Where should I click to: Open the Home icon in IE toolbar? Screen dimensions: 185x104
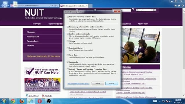click(175, 5)
